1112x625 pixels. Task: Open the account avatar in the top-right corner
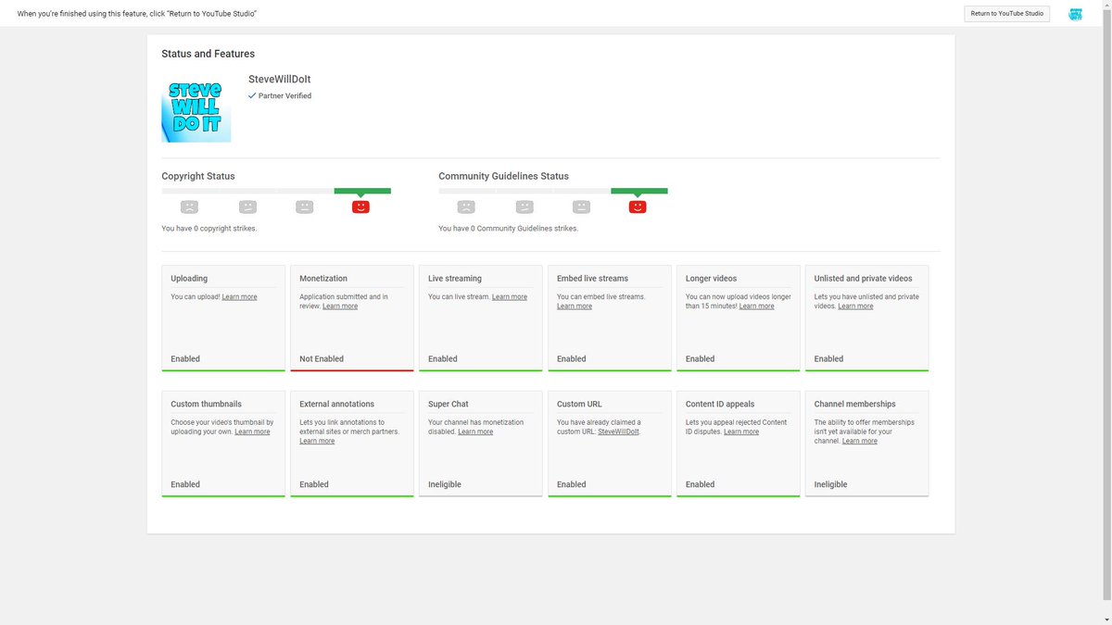tap(1076, 14)
